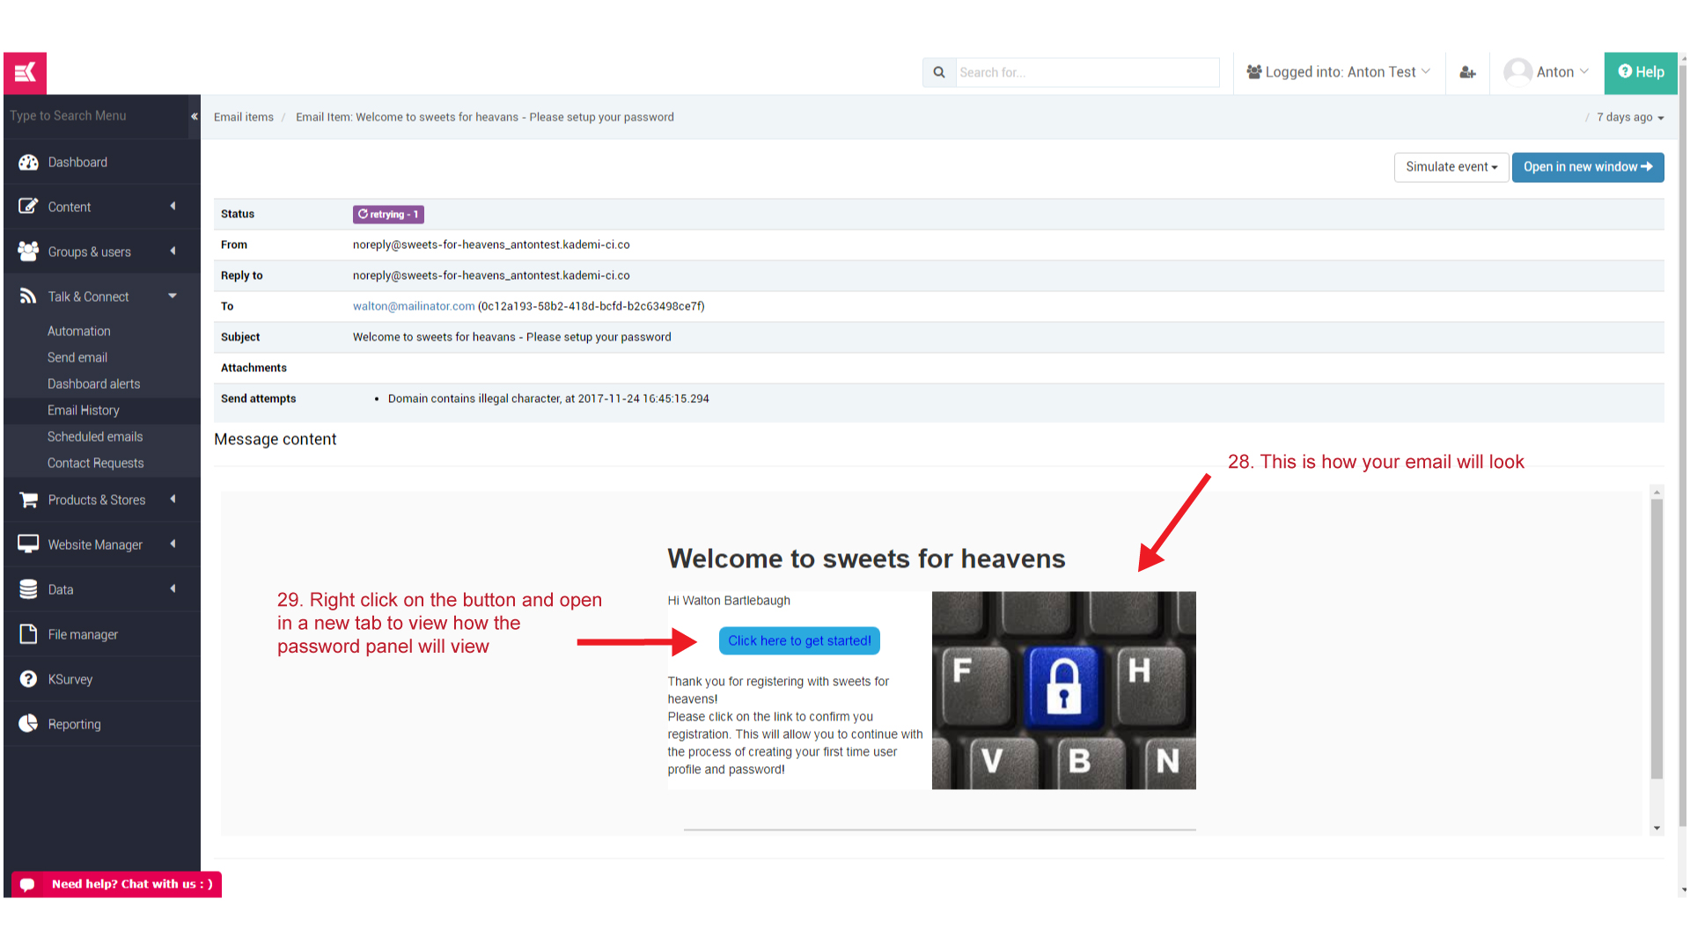
Task: Click the keyboard lock image in email
Action: (x=1063, y=691)
